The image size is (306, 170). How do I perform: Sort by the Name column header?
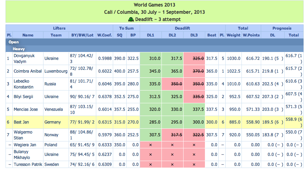tap(28, 35)
